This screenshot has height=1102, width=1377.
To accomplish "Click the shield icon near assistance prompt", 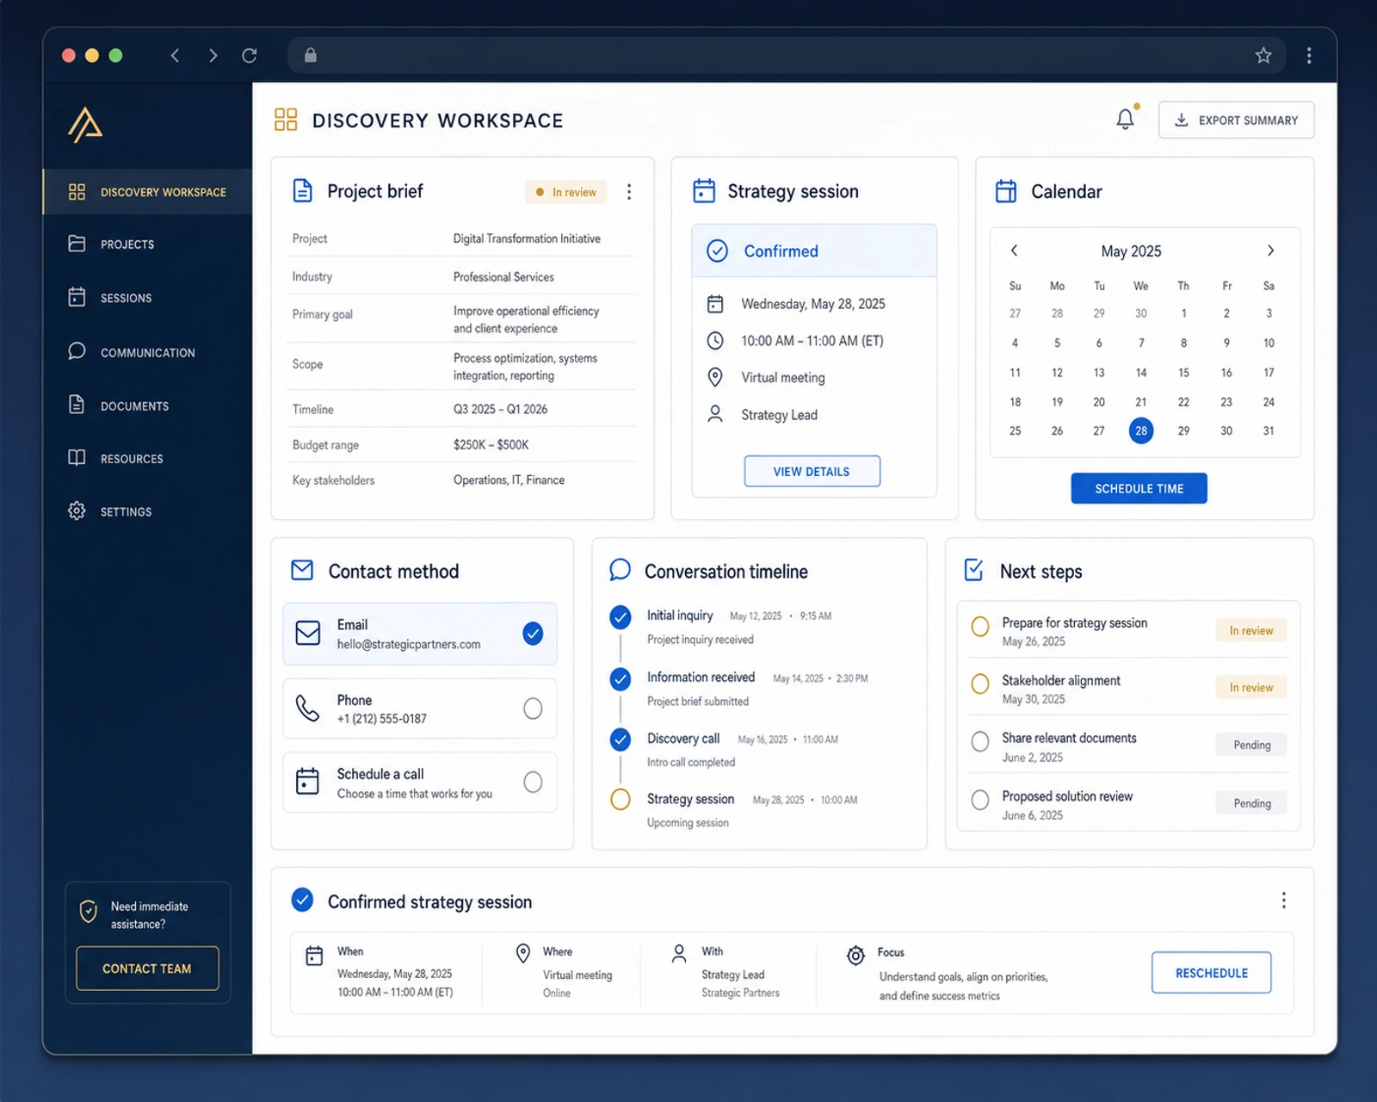I will (88, 911).
